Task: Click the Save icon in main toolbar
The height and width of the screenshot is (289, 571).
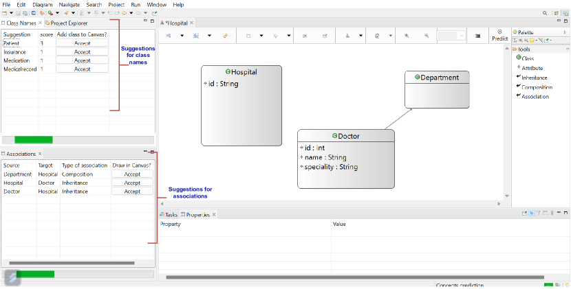Action: tap(18, 13)
